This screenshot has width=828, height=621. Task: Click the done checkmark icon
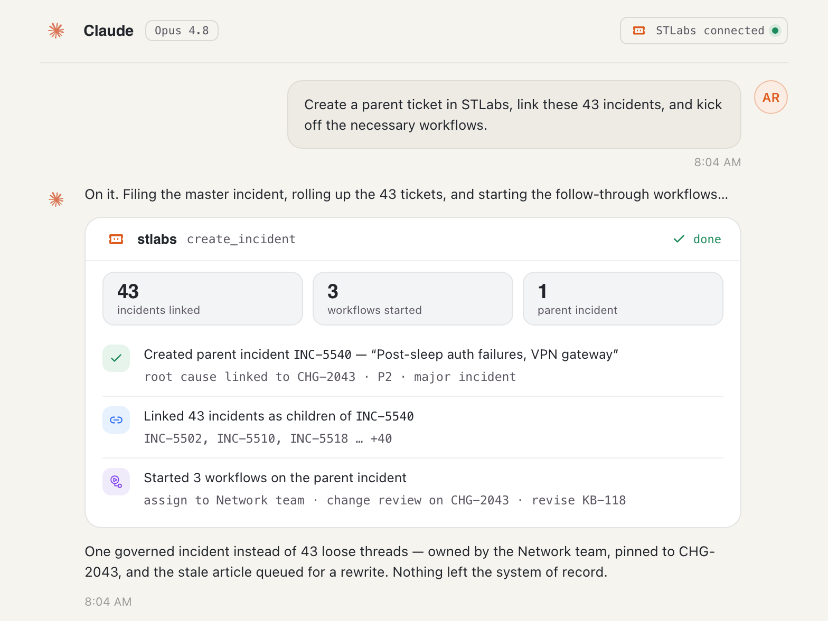click(679, 239)
